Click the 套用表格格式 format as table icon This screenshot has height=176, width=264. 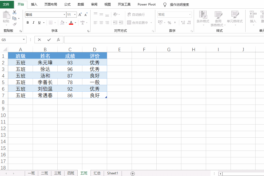218,18
